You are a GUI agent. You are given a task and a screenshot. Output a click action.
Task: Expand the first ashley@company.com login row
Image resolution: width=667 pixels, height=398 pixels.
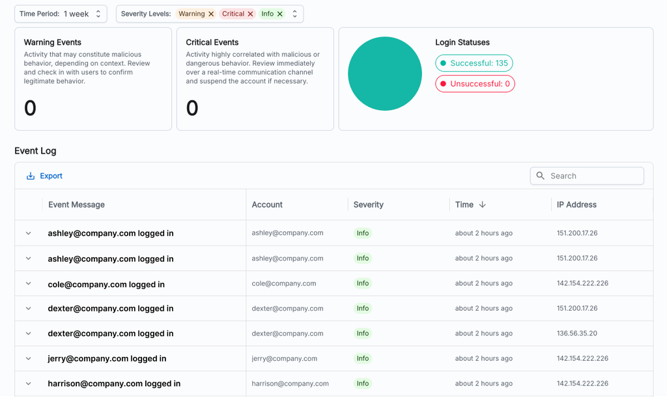click(x=29, y=233)
